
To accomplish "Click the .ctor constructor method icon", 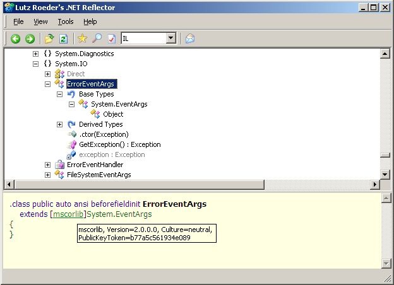I will coord(73,134).
